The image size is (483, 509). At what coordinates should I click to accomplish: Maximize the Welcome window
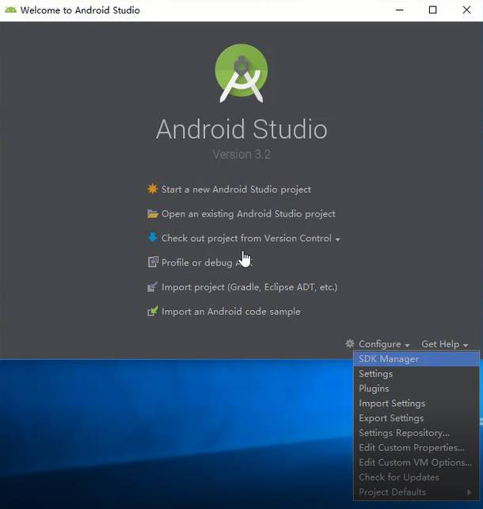click(x=433, y=10)
